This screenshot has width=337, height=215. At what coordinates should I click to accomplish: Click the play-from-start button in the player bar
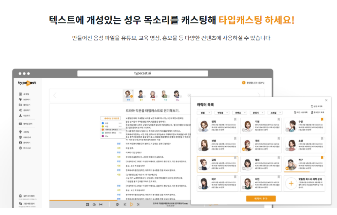click(x=118, y=205)
